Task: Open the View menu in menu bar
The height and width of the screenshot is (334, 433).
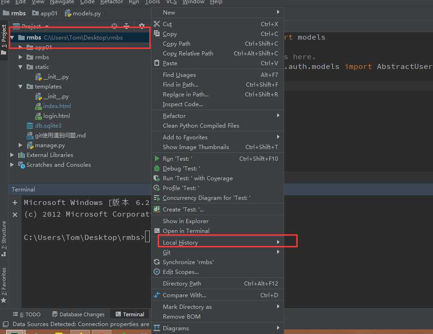Action: [x=38, y=2]
